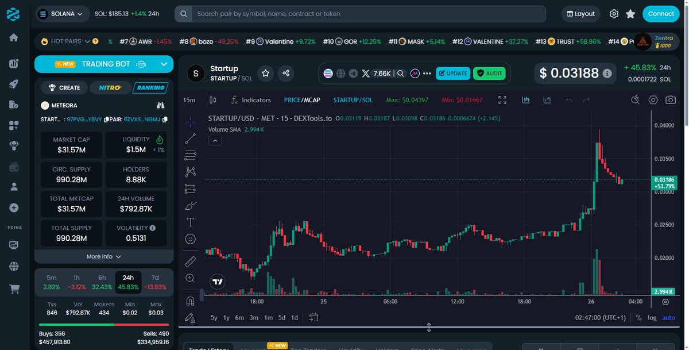Click the UPDATE button
Image resolution: width=689 pixels, height=350 pixels.
coord(453,74)
